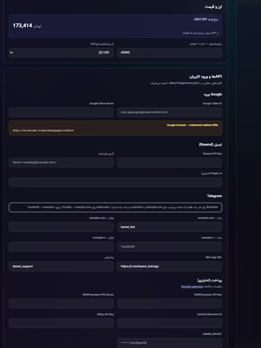The image size is (261, 348).
Task: Click the NOWPayments IPN Secret input field
Action: (x=61, y=304)
